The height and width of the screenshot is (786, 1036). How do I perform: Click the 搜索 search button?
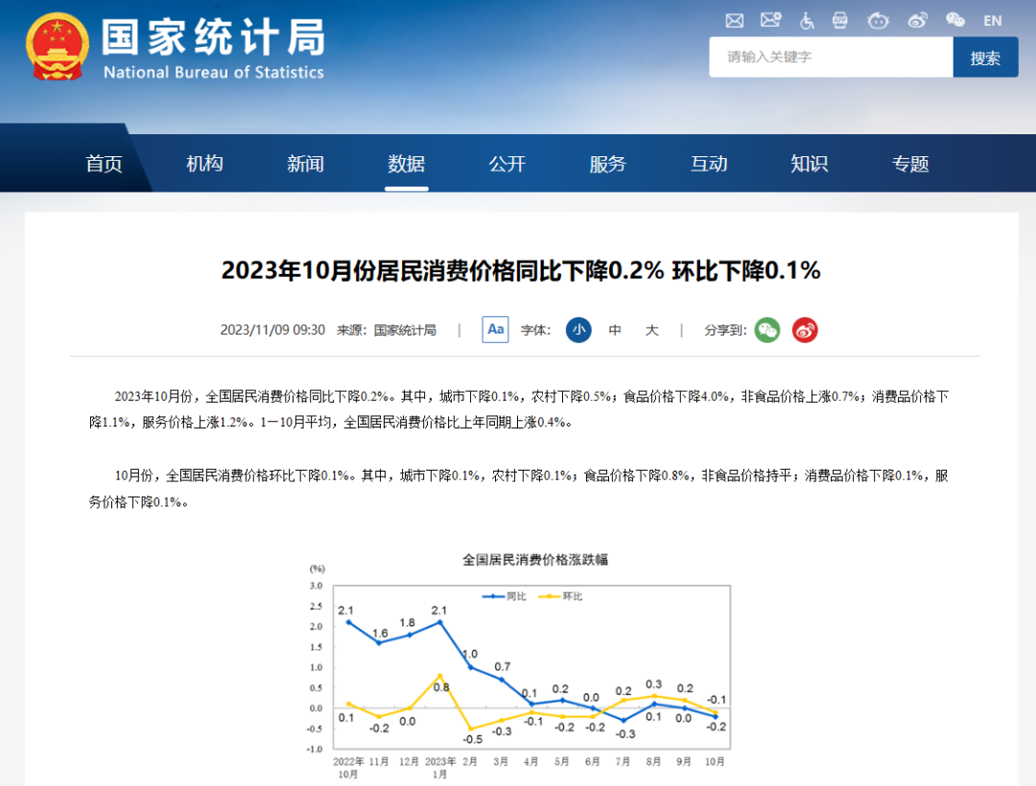tap(985, 57)
